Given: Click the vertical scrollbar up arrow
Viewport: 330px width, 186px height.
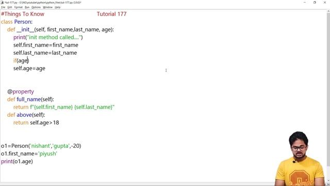Looking at the screenshot, I should coord(328,11).
